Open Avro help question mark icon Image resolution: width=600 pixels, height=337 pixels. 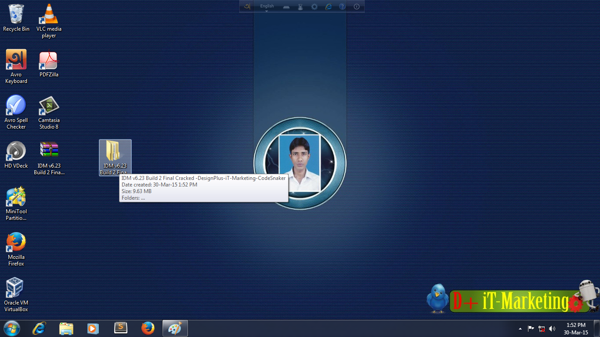(343, 7)
